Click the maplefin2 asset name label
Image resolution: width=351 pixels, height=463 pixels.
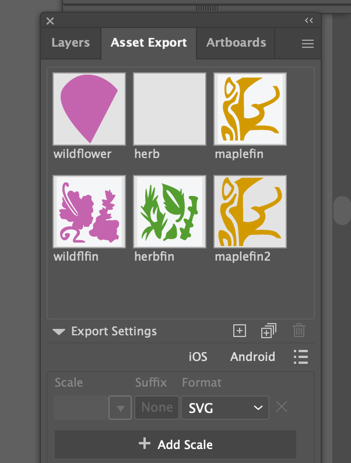[243, 257]
